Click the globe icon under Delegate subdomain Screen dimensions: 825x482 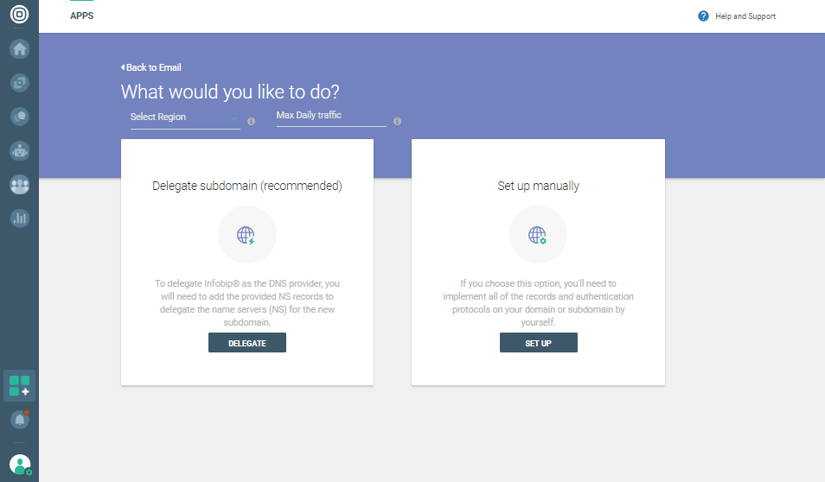tap(246, 235)
